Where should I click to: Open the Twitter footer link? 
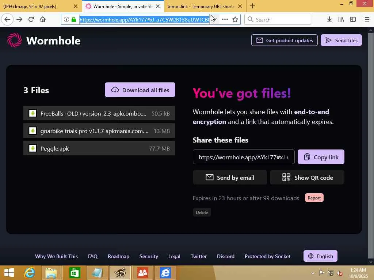pyautogui.click(x=198, y=256)
